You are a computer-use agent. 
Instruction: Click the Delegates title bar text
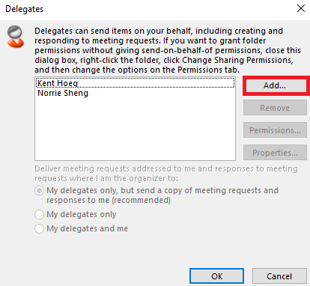24,9
